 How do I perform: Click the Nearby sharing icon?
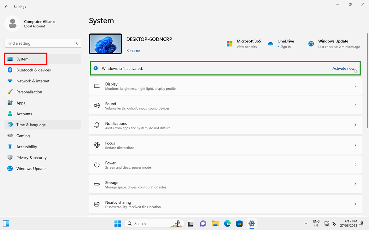coord(97,204)
